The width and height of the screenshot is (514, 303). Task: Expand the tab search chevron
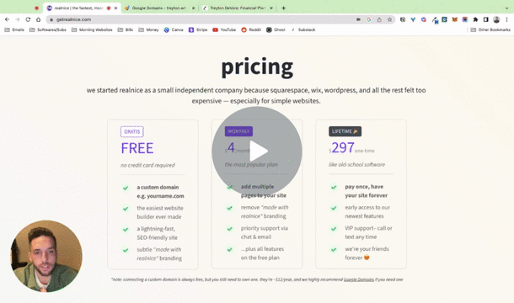tap(506, 8)
